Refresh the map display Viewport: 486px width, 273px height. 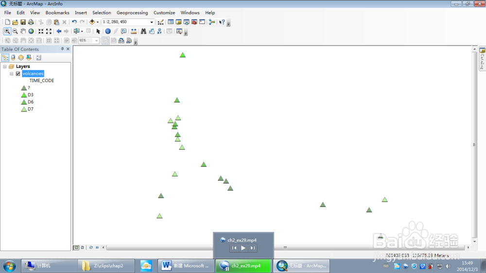tap(91, 247)
